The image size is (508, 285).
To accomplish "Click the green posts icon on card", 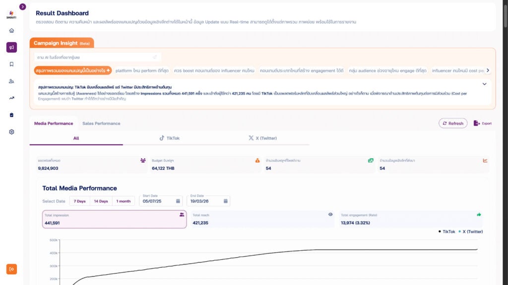I will point(371,160).
